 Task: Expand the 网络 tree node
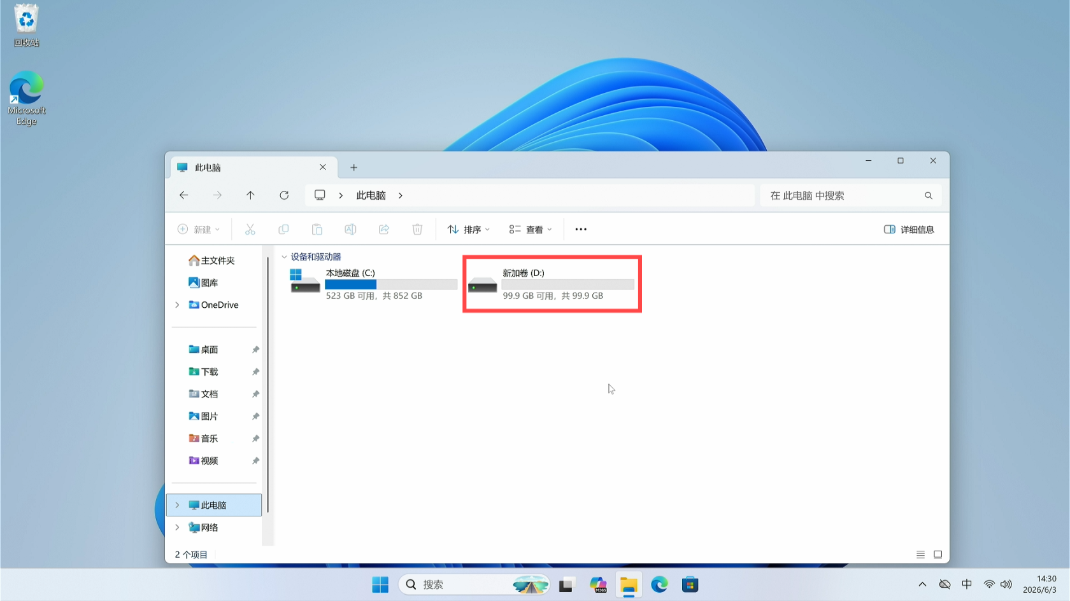tap(177, 527)
